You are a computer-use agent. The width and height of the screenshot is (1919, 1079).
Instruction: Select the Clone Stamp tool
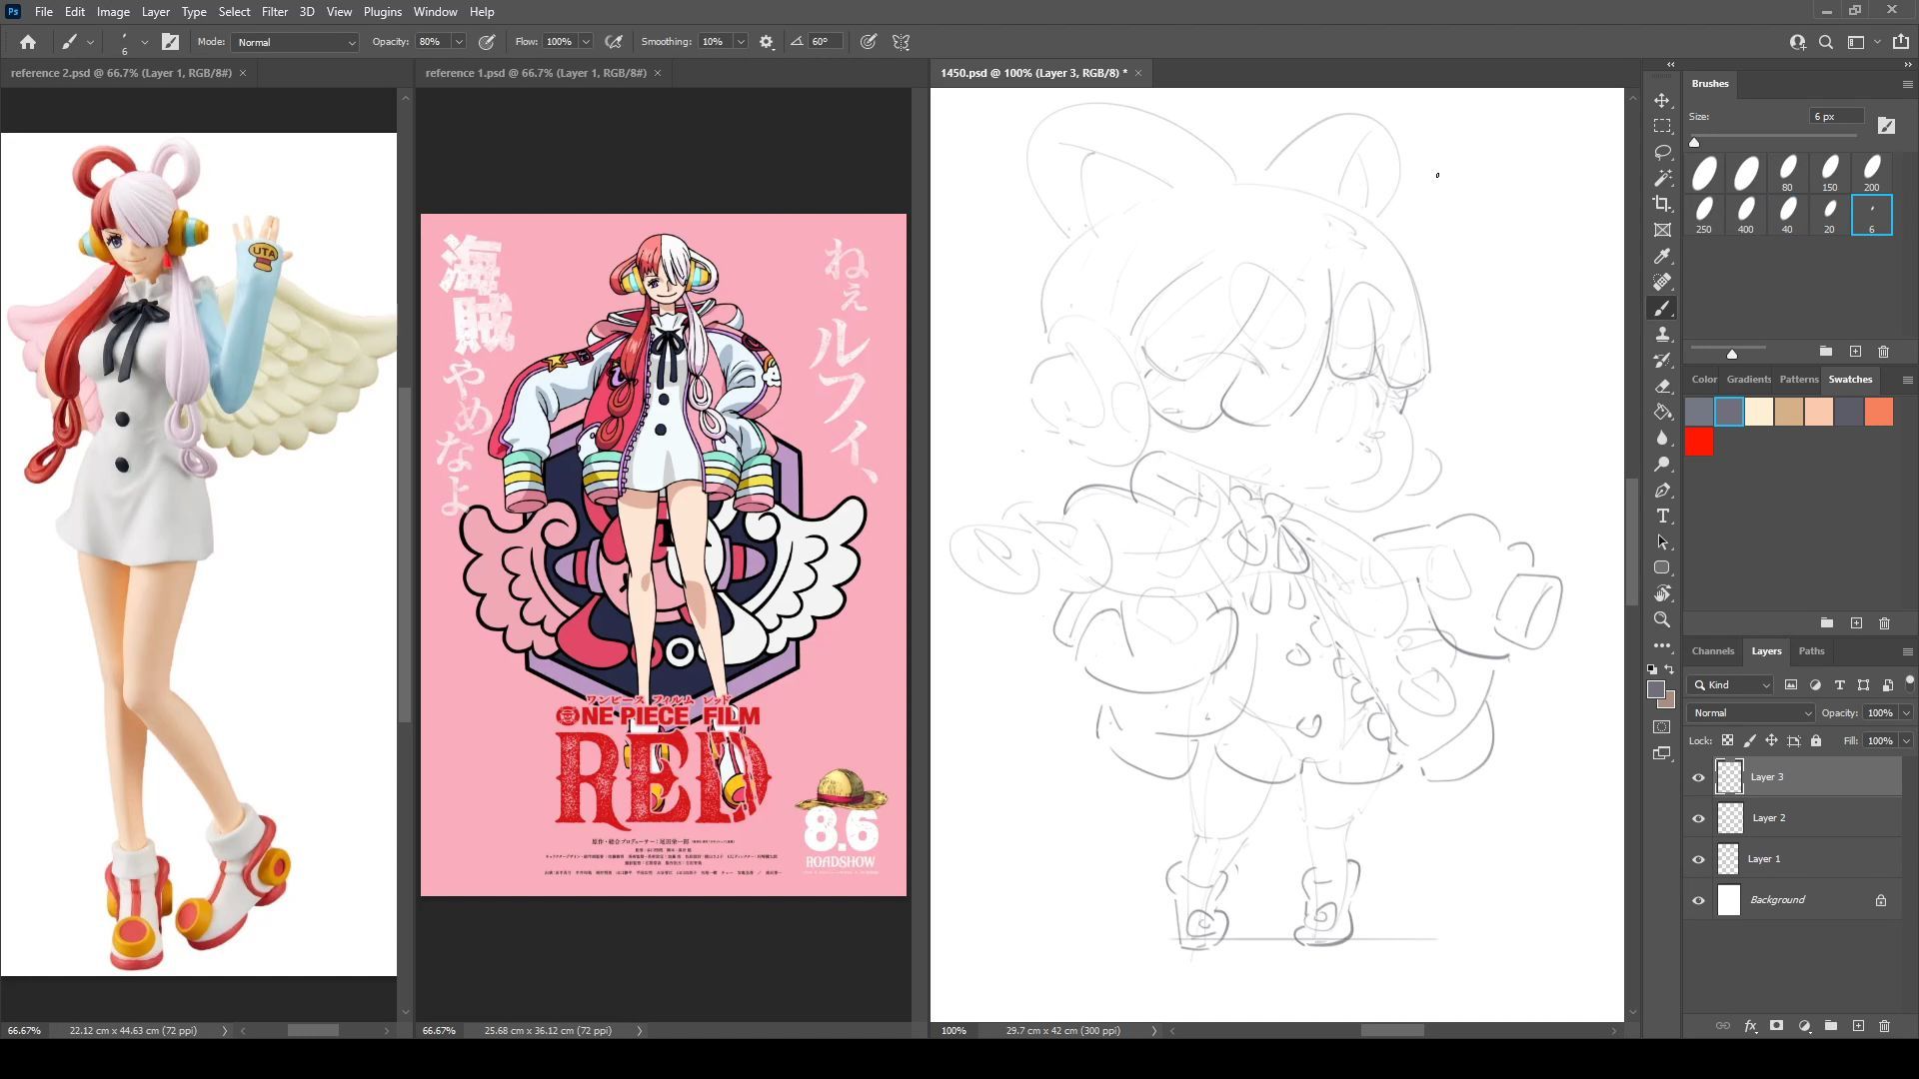click(1662, 335)
